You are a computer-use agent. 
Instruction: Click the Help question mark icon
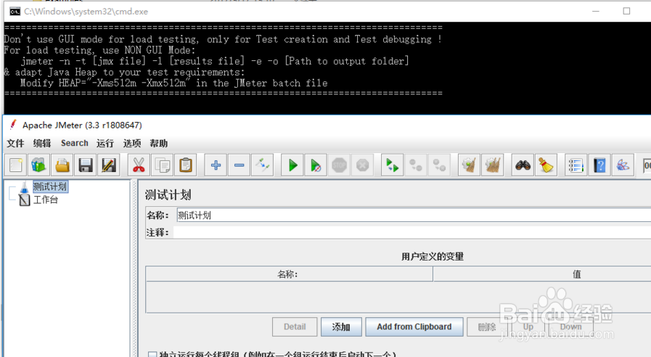pos(599,165)
